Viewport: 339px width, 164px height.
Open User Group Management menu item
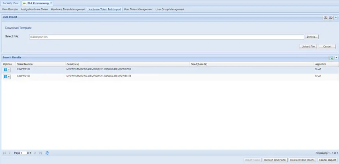click(170, 10)
